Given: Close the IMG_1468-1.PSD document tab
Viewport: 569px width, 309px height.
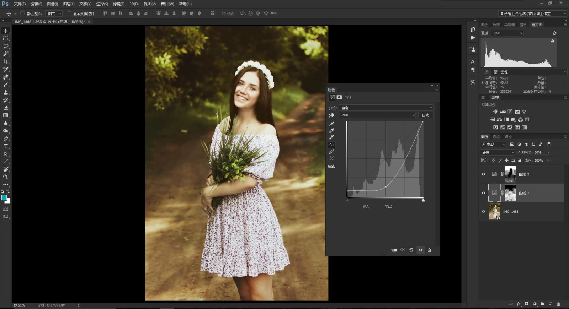Looking at the screenshot, I should pos(89,22).
